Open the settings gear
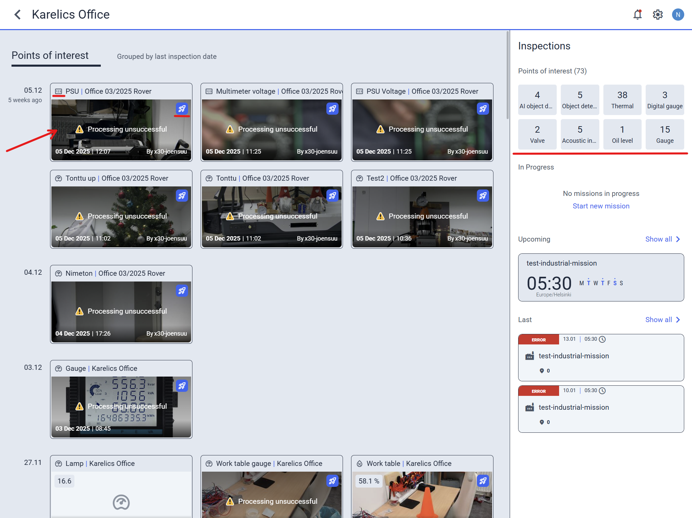692x518 pixels. pos(658,15)
